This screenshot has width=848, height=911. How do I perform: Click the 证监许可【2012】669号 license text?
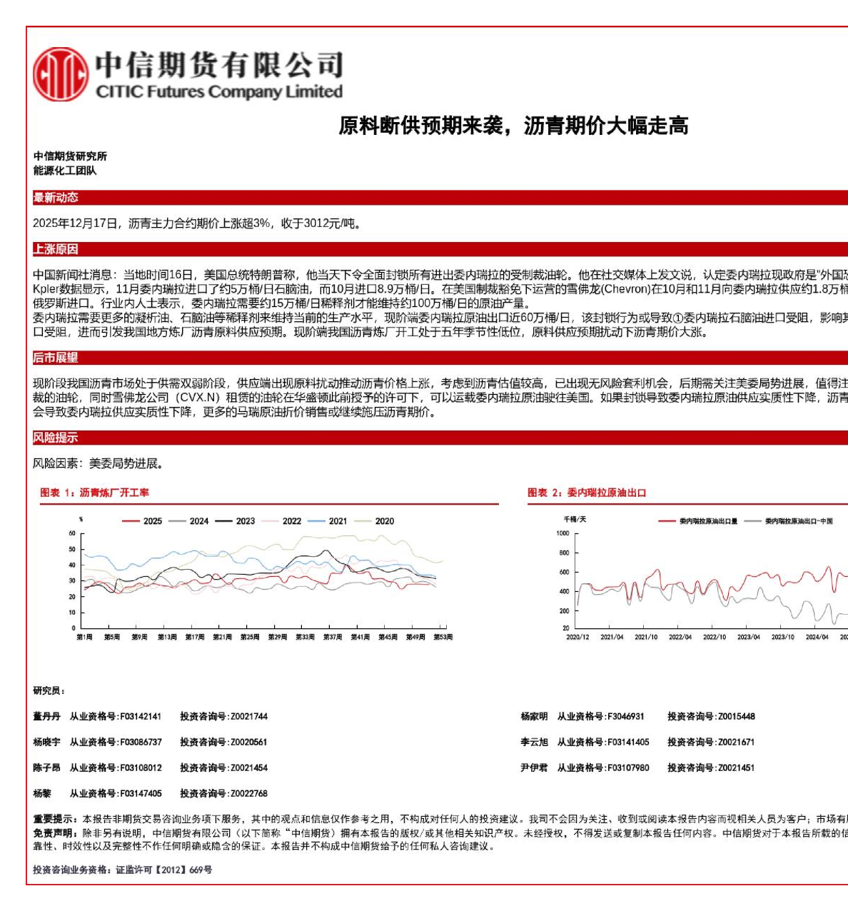click(163, 870)
